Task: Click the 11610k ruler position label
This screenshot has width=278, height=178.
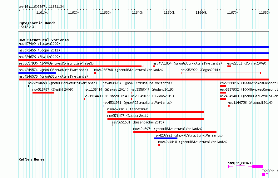Action: click(42, 12)
